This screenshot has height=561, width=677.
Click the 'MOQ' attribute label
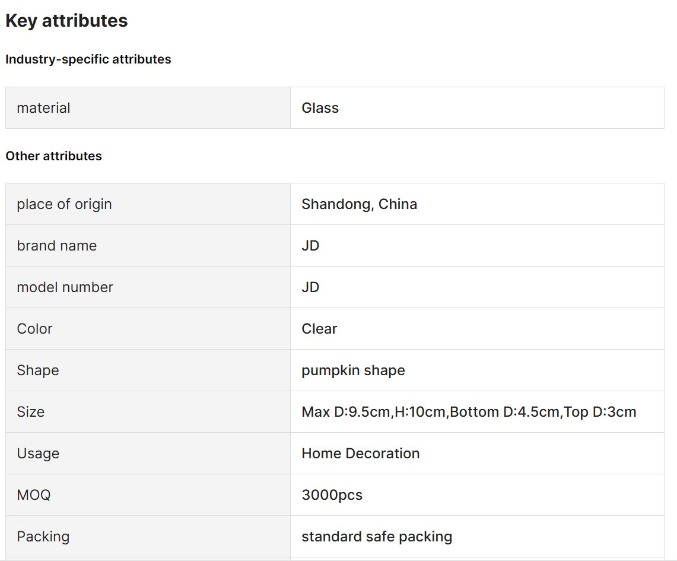click(33, 495)
